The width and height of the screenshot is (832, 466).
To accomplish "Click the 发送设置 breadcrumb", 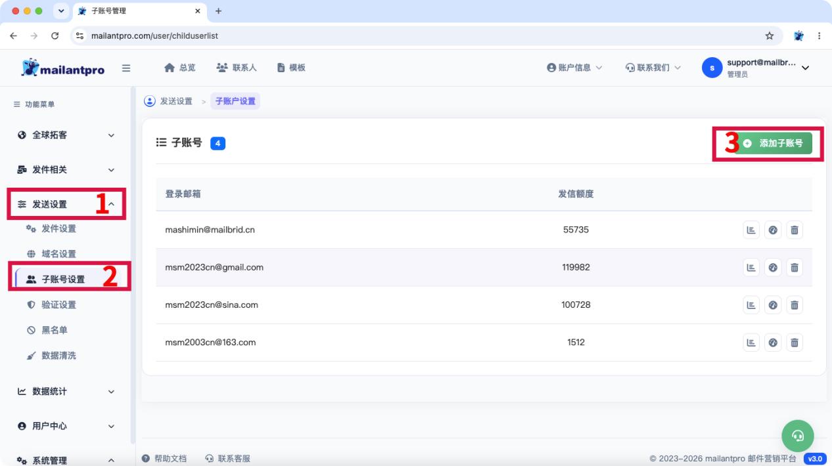I will click(176, 101).
